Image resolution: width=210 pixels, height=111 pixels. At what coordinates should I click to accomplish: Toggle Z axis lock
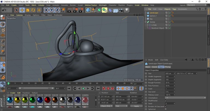pos(57,10)
